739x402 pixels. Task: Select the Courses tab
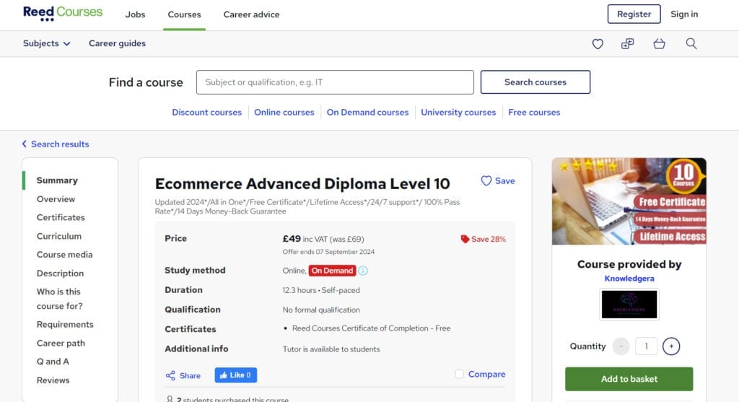point(184,14)
